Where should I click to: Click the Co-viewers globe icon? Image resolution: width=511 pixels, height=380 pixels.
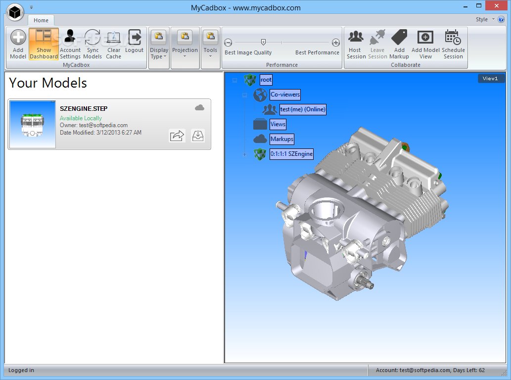pyautogui.click(x=260, y=95)
